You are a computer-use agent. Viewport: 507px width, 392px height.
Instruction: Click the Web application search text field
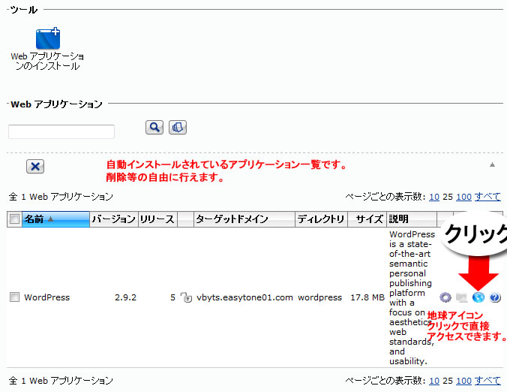[x=61, y=132]
